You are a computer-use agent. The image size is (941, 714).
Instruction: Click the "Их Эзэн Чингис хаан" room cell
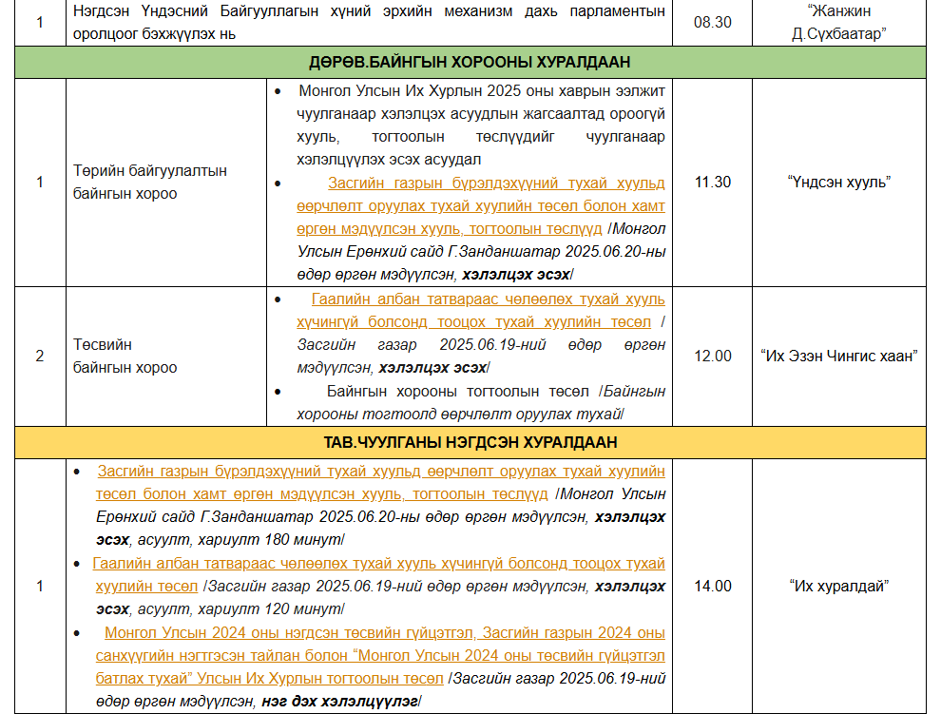click(x=838, y=356)
